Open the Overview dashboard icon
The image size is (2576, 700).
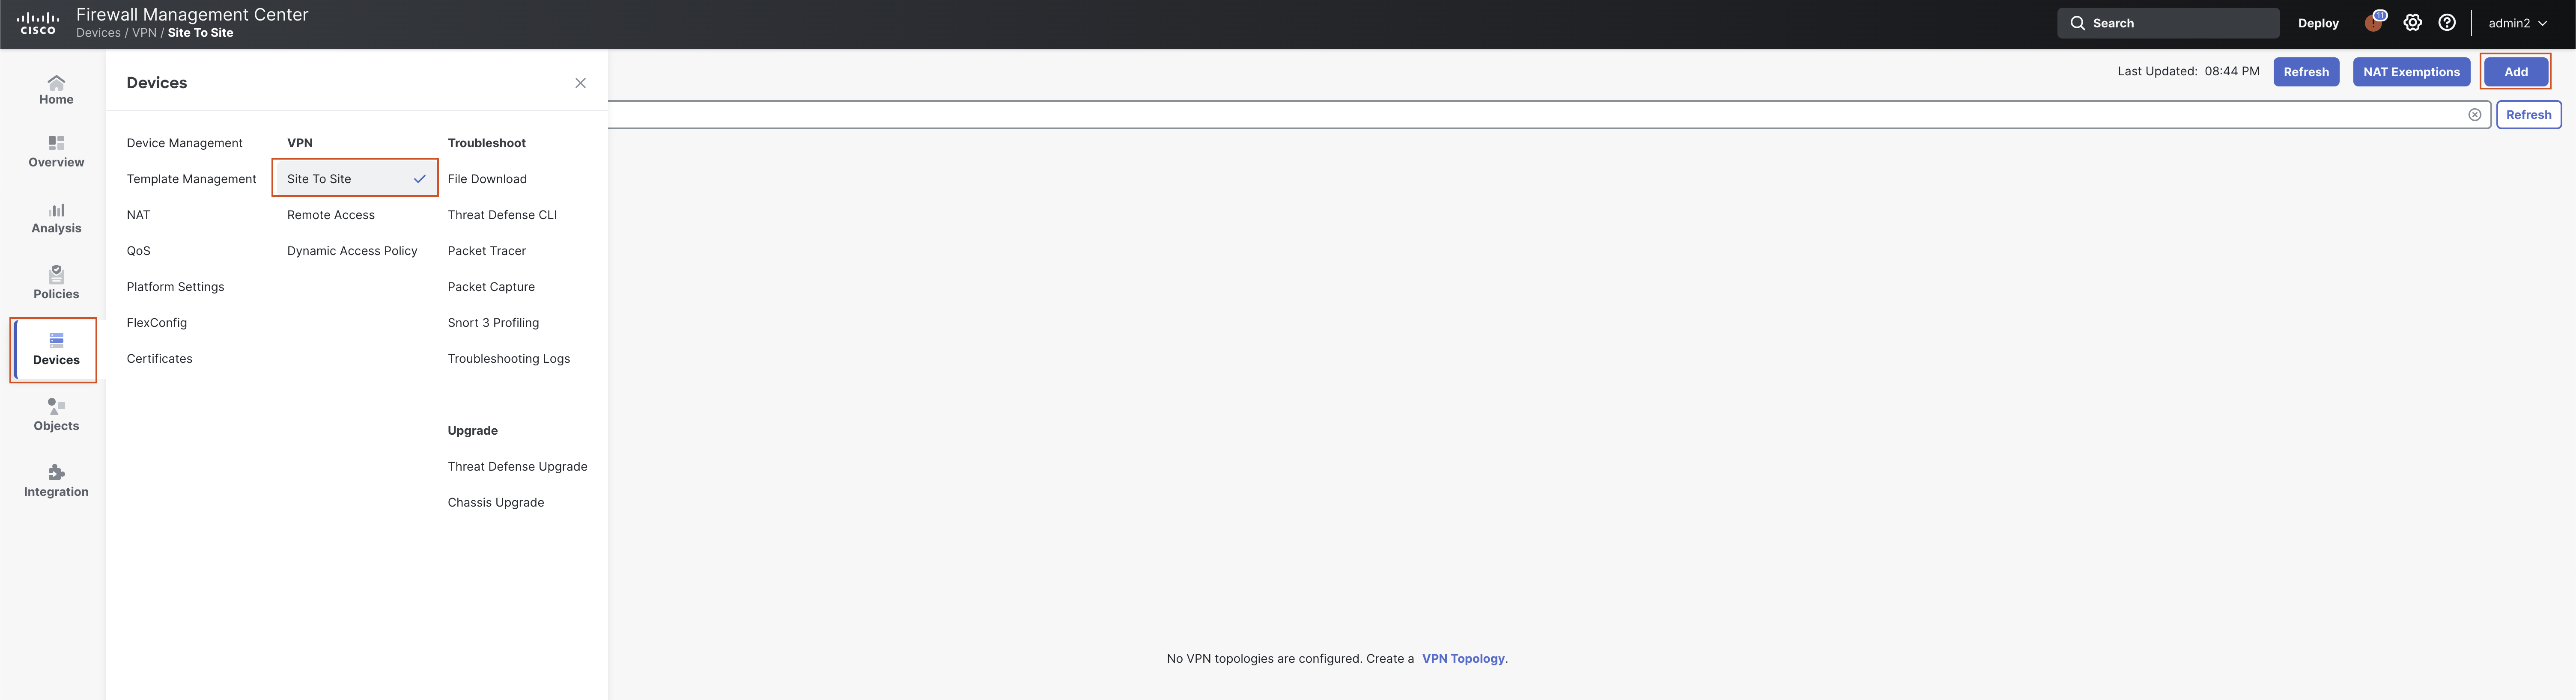click(56, 151)
